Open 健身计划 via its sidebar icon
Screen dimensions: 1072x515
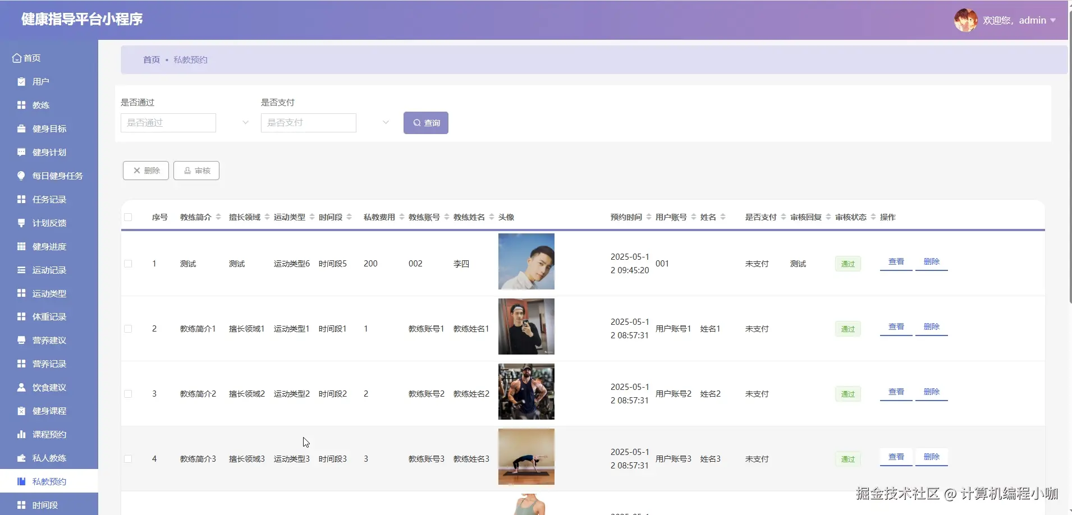[21, 152]
